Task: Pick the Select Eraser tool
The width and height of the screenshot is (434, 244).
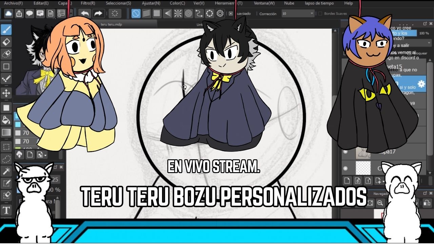Action: (6, 196)
